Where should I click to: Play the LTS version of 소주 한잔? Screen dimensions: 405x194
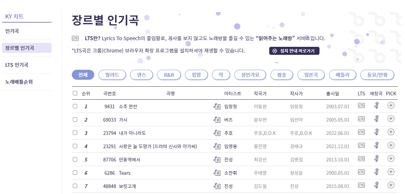click(x=361, y=105)
